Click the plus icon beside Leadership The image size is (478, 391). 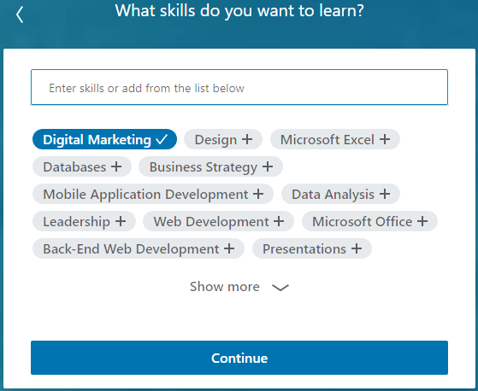[121, 221]
